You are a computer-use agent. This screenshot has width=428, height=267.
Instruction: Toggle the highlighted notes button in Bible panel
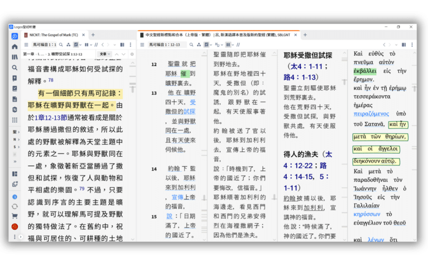pos(206,45)
